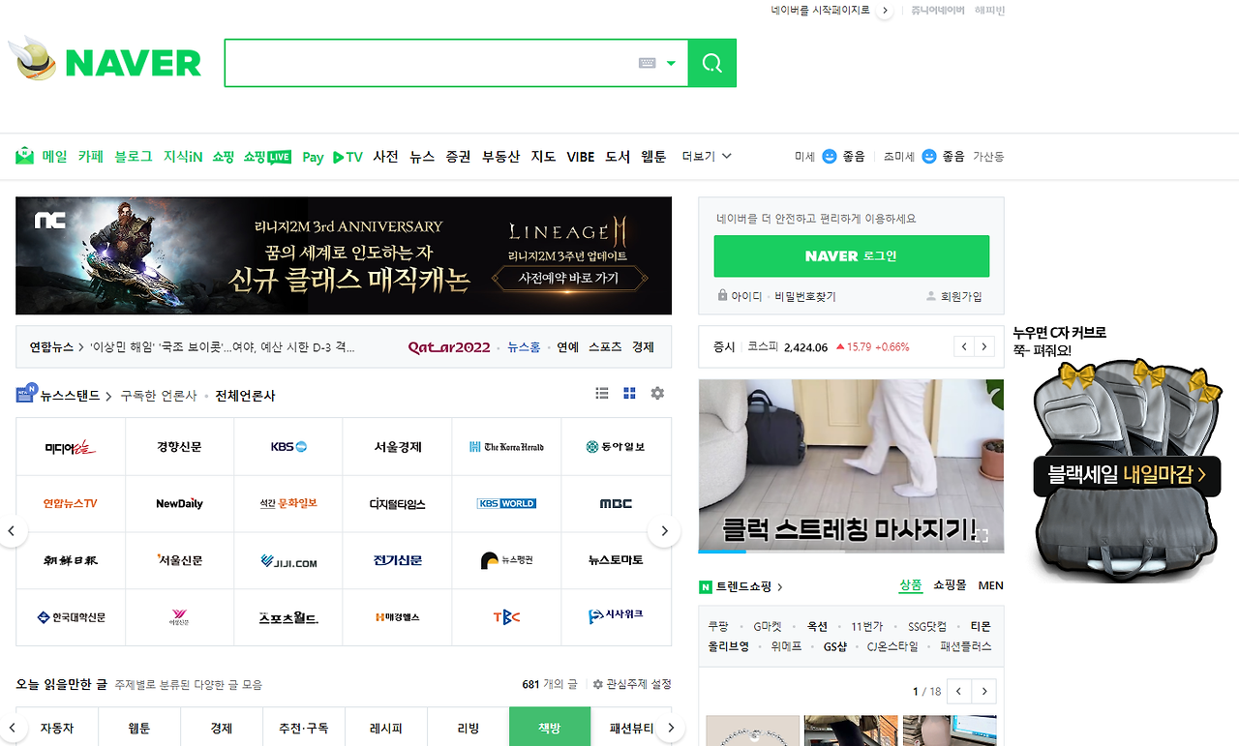Click the green Mail envelope icon
Image resolution: width=1239 pixels, height=746 pixels.
pyautogui.click(x=22, y=155)
